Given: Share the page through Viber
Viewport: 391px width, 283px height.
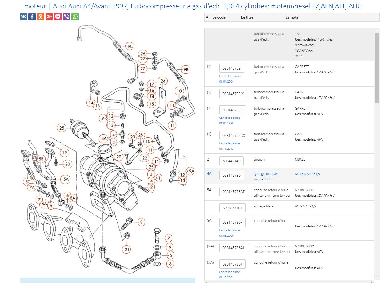Looking at the screenshot, I should click(66, 17).
